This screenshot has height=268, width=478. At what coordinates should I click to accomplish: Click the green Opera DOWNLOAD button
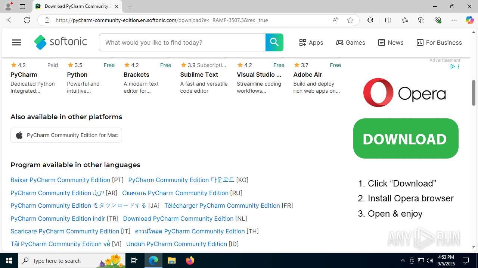point(406,138)
